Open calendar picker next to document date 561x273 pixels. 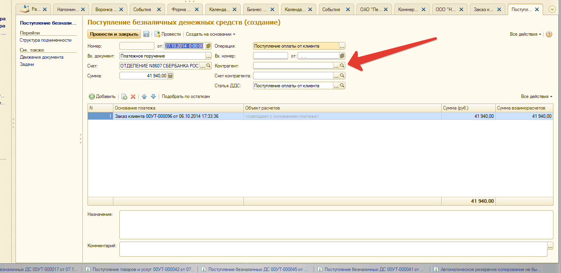click(208, 46)
